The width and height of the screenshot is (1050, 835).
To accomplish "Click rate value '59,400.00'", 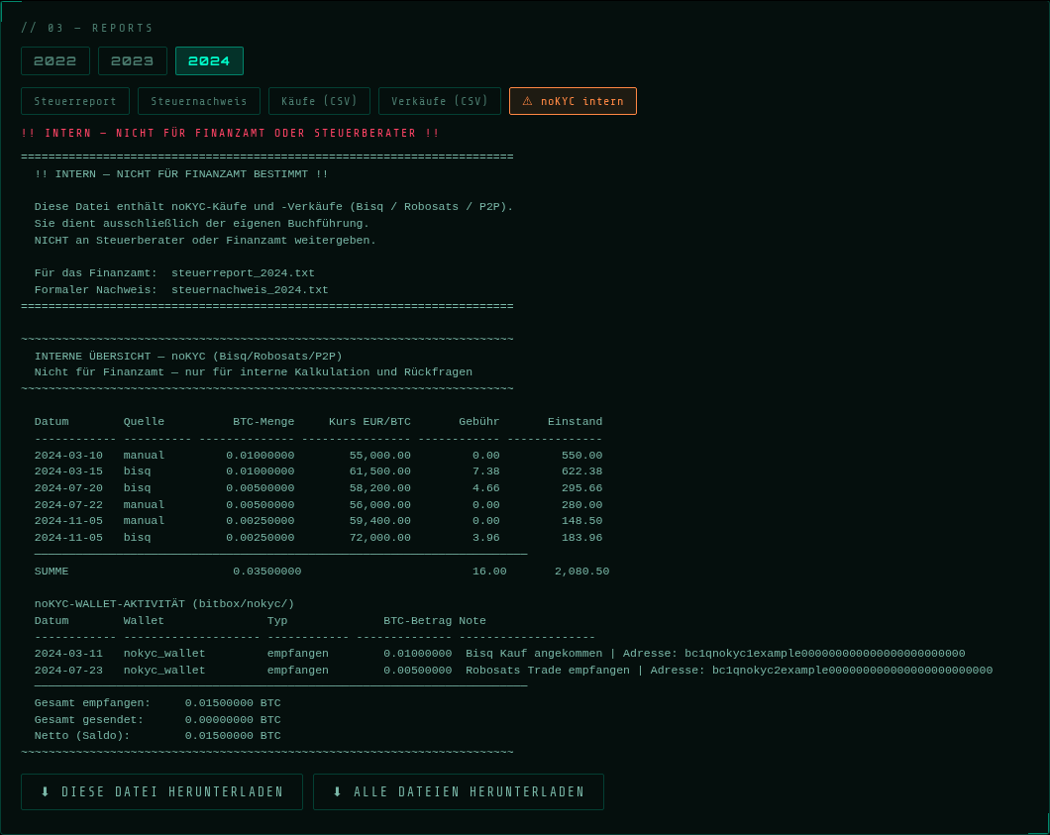I will click(x=379, y=521).
